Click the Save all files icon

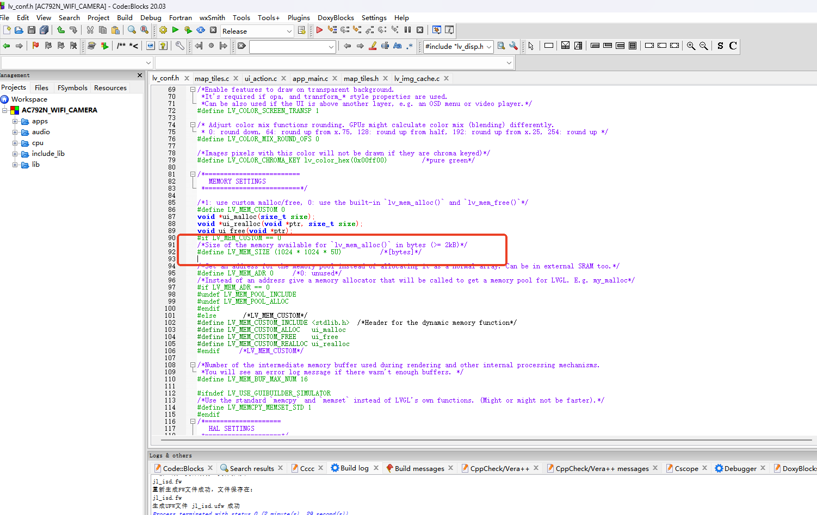[44, 30]
